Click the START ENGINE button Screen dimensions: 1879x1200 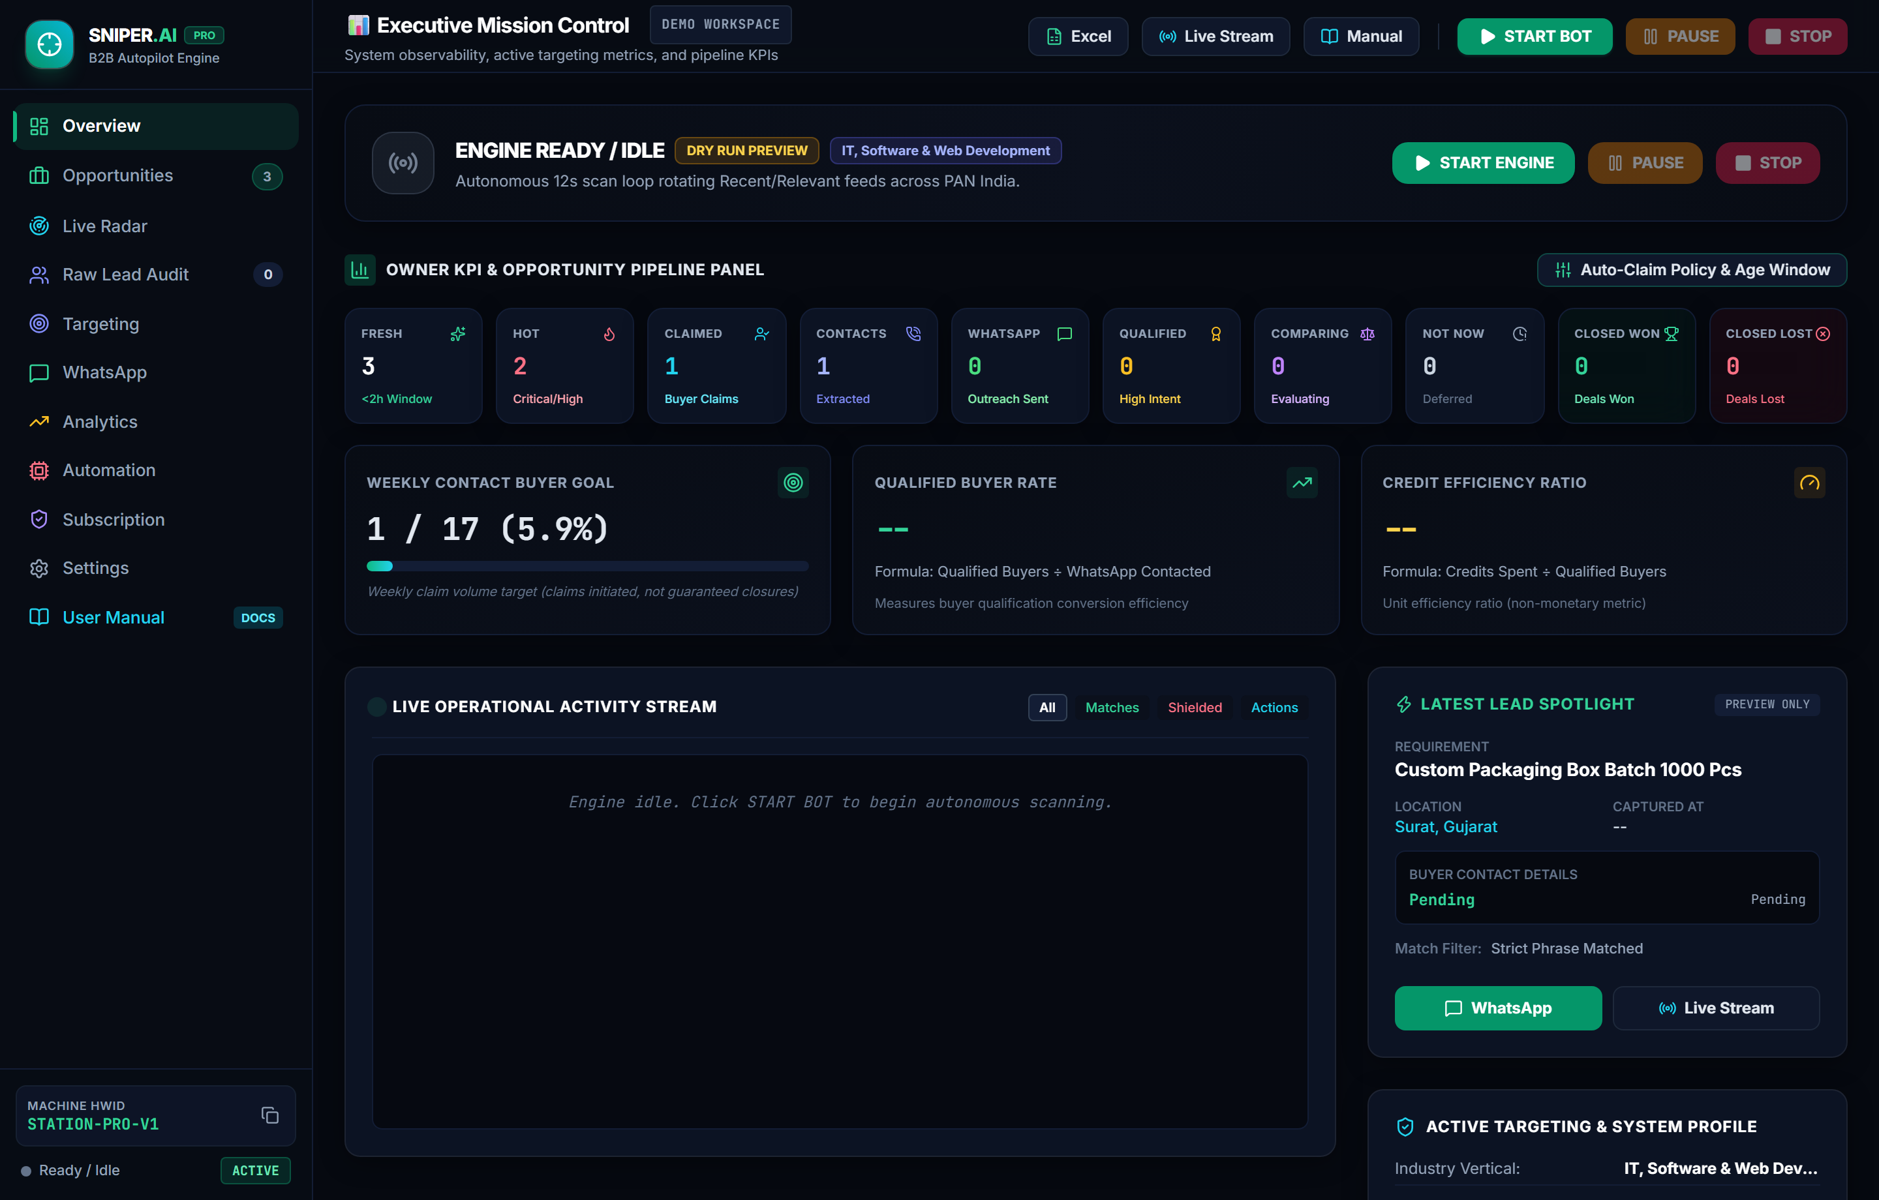[1482, 162]
